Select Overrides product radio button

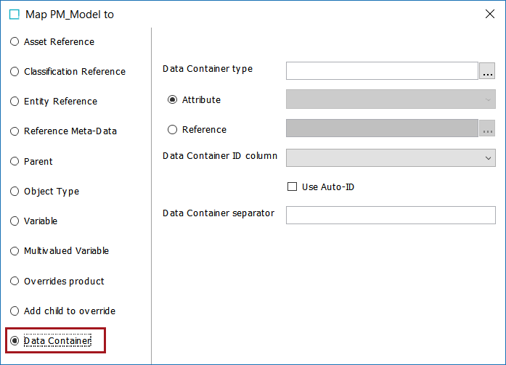(15, 282)
